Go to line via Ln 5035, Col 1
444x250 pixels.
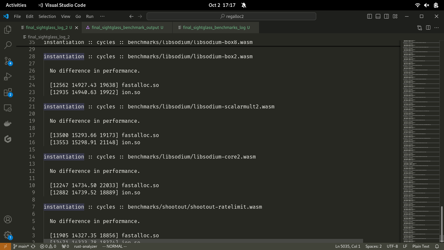click(x=347, y=246)
